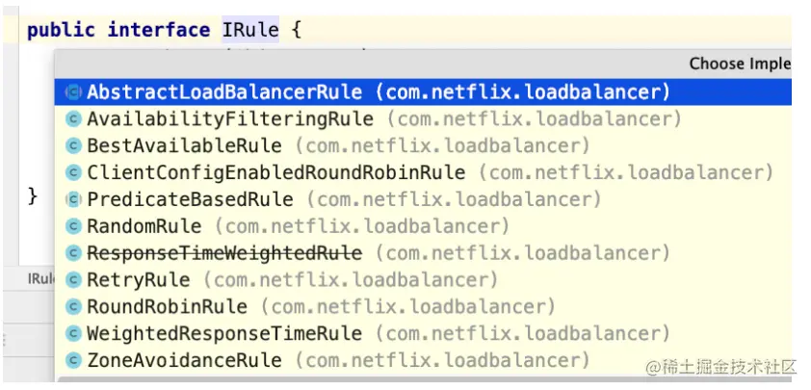Click the ZoneAvoidanceRule class icon
Screen dimensions: 811x390
[x=73, y=360]
